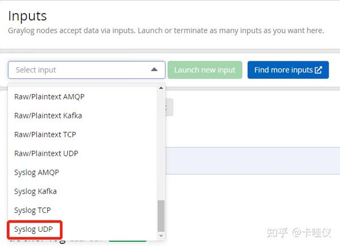Click the external link icon on Find more inputs

tap(318, 70)
